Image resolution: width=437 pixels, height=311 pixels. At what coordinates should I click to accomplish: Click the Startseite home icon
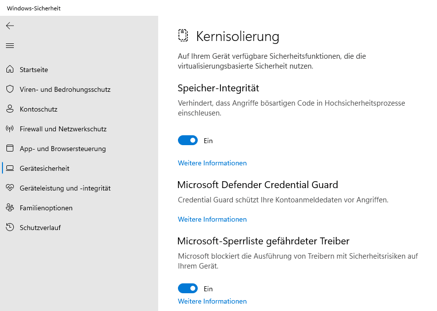(x=9, y=70)
